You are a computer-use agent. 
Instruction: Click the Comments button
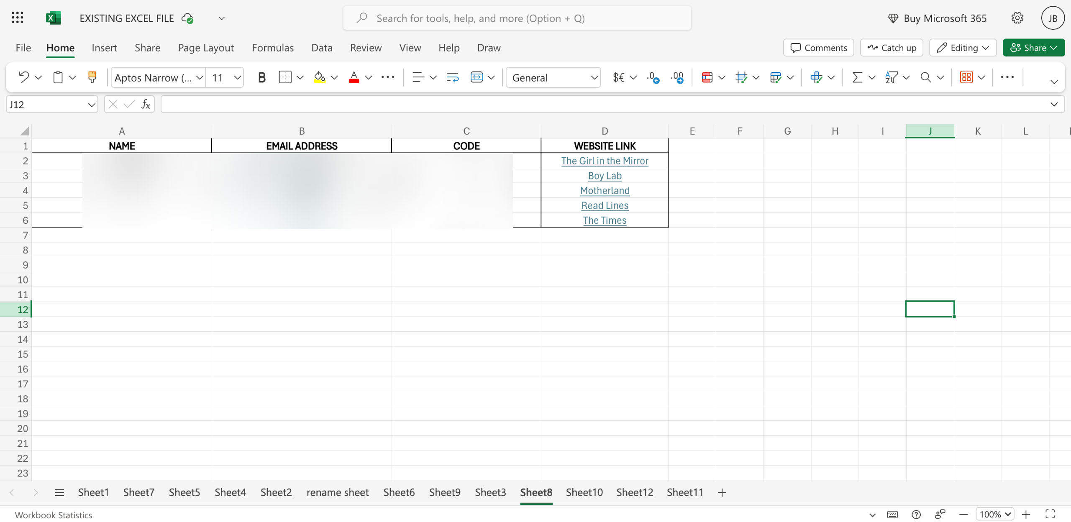819,48
